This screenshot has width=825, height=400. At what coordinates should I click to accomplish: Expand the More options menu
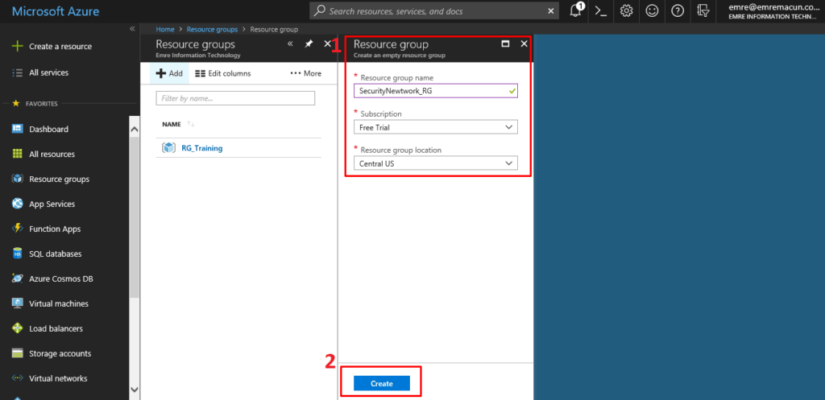click(x=305, y=73)
